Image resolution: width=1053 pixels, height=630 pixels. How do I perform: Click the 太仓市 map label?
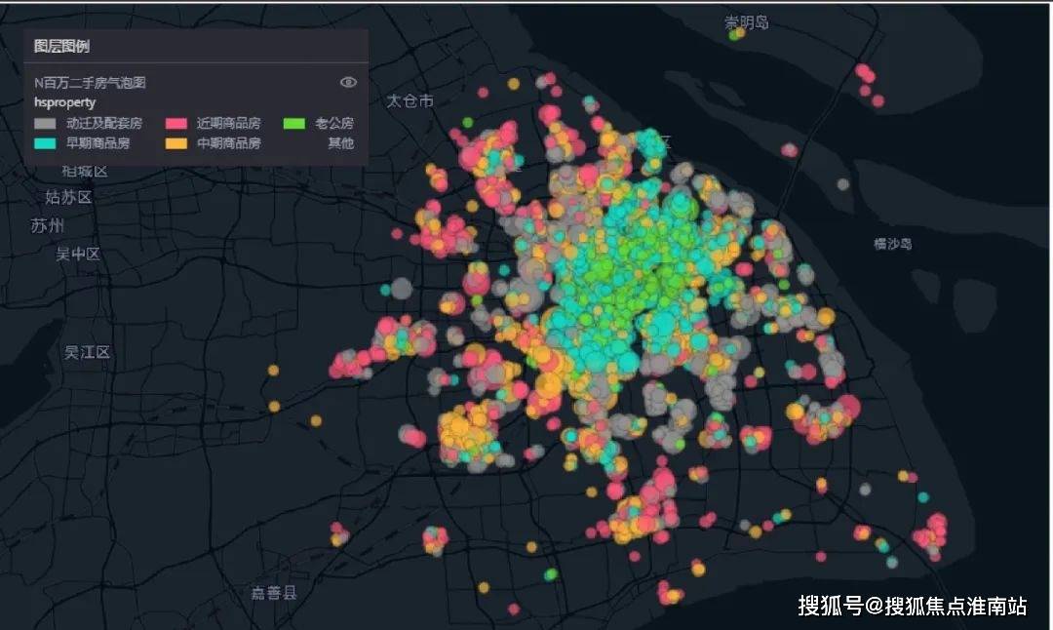pyautogui.click(x=409, y=100)
